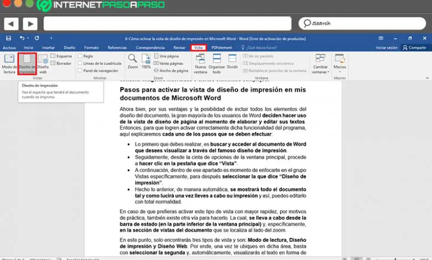Open the Undo history dropdown arrow
432x260 pixels.
click(28, 38)
